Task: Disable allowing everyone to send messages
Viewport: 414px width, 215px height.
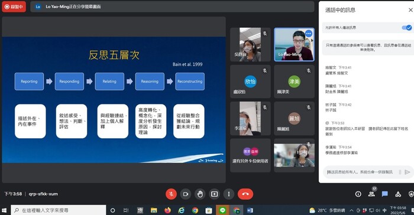Action: [x=407, y=27]
